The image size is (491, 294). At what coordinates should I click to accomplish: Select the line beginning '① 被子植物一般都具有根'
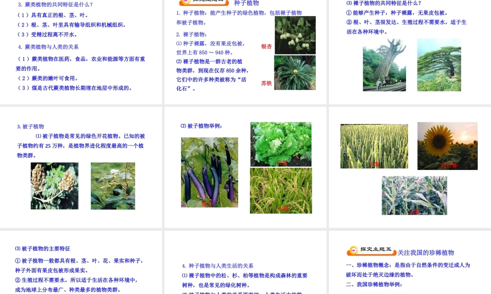(x=79, y=261)
